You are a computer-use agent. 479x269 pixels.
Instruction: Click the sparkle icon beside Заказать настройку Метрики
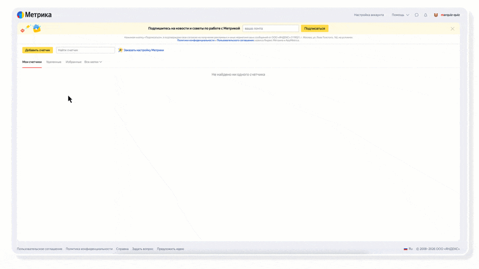coord(120,50)
